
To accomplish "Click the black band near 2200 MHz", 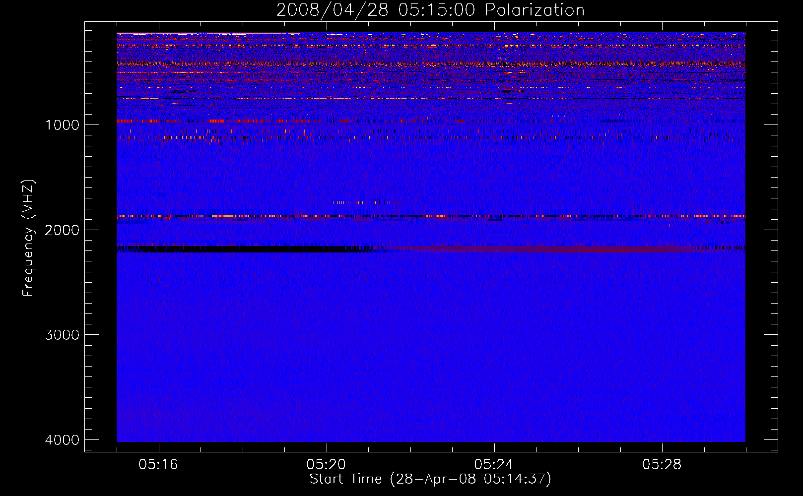I will (248, 249).
